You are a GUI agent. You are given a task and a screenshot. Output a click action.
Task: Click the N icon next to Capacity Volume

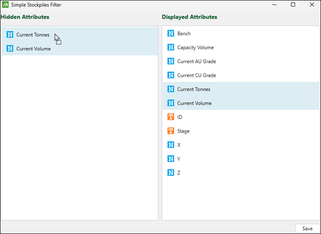tap(171, 48)
